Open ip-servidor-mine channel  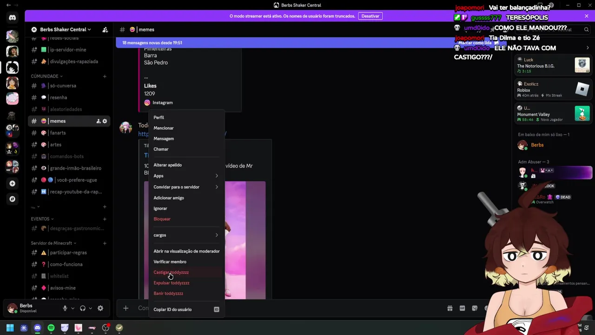(69, 50)
